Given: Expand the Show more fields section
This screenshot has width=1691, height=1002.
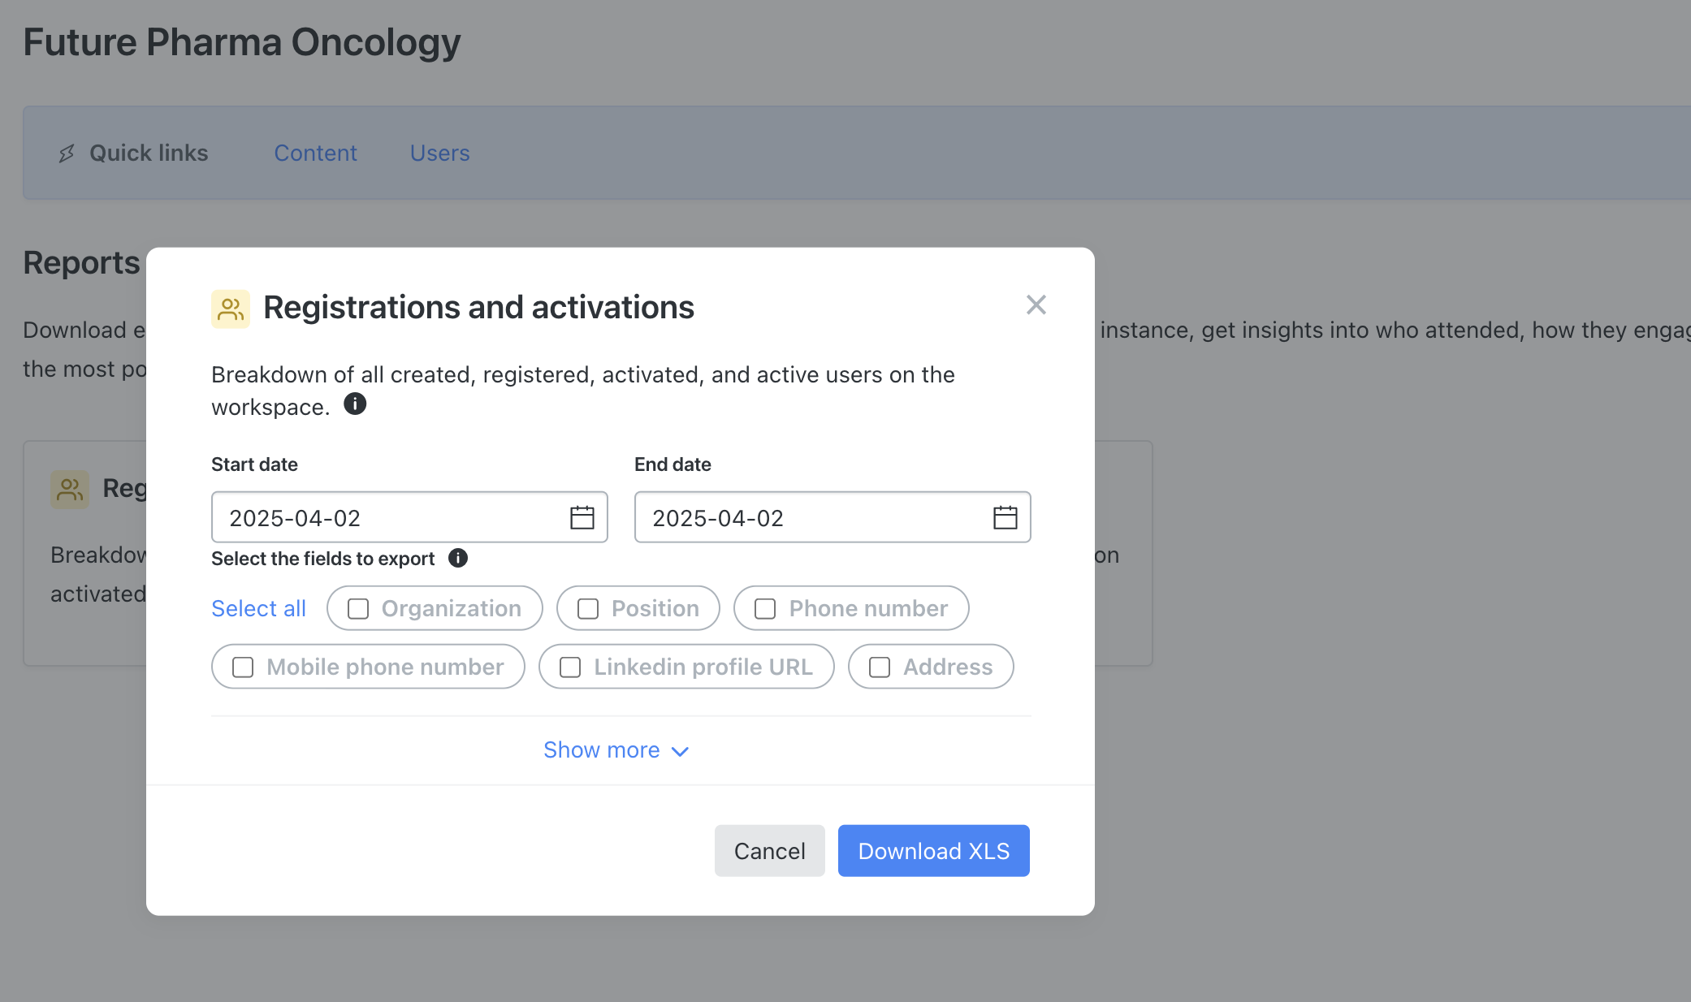Looking at the screenshot, I should pyautogui.click(x=616, y=749).
